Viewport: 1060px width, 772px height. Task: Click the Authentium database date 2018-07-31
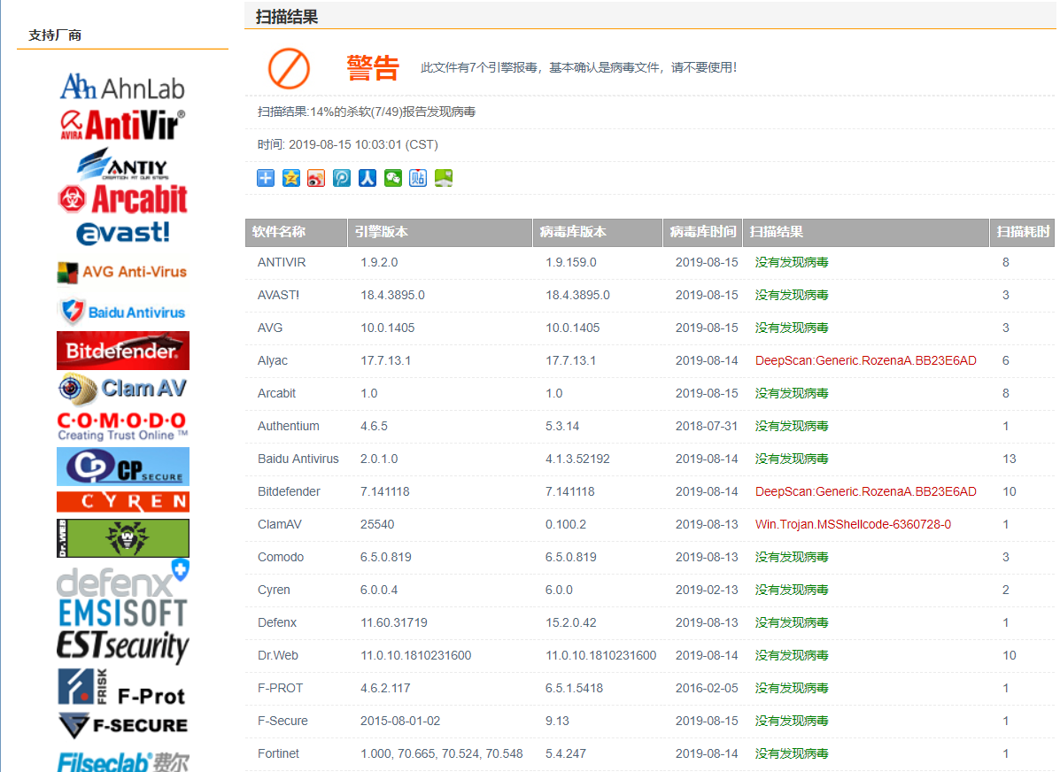coord(707,426)
